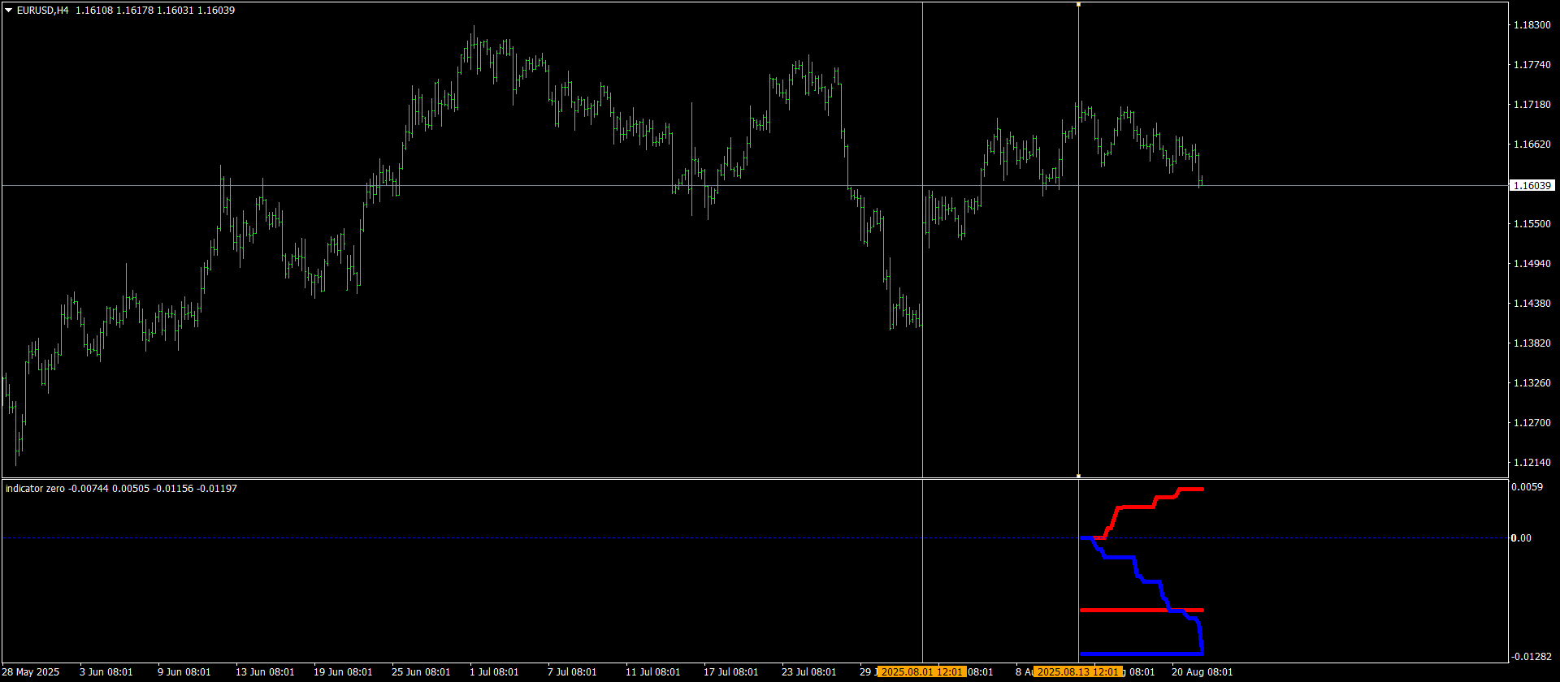Click the 1.16620 price scale label
1560x682 pixels.
(1532, 145)
